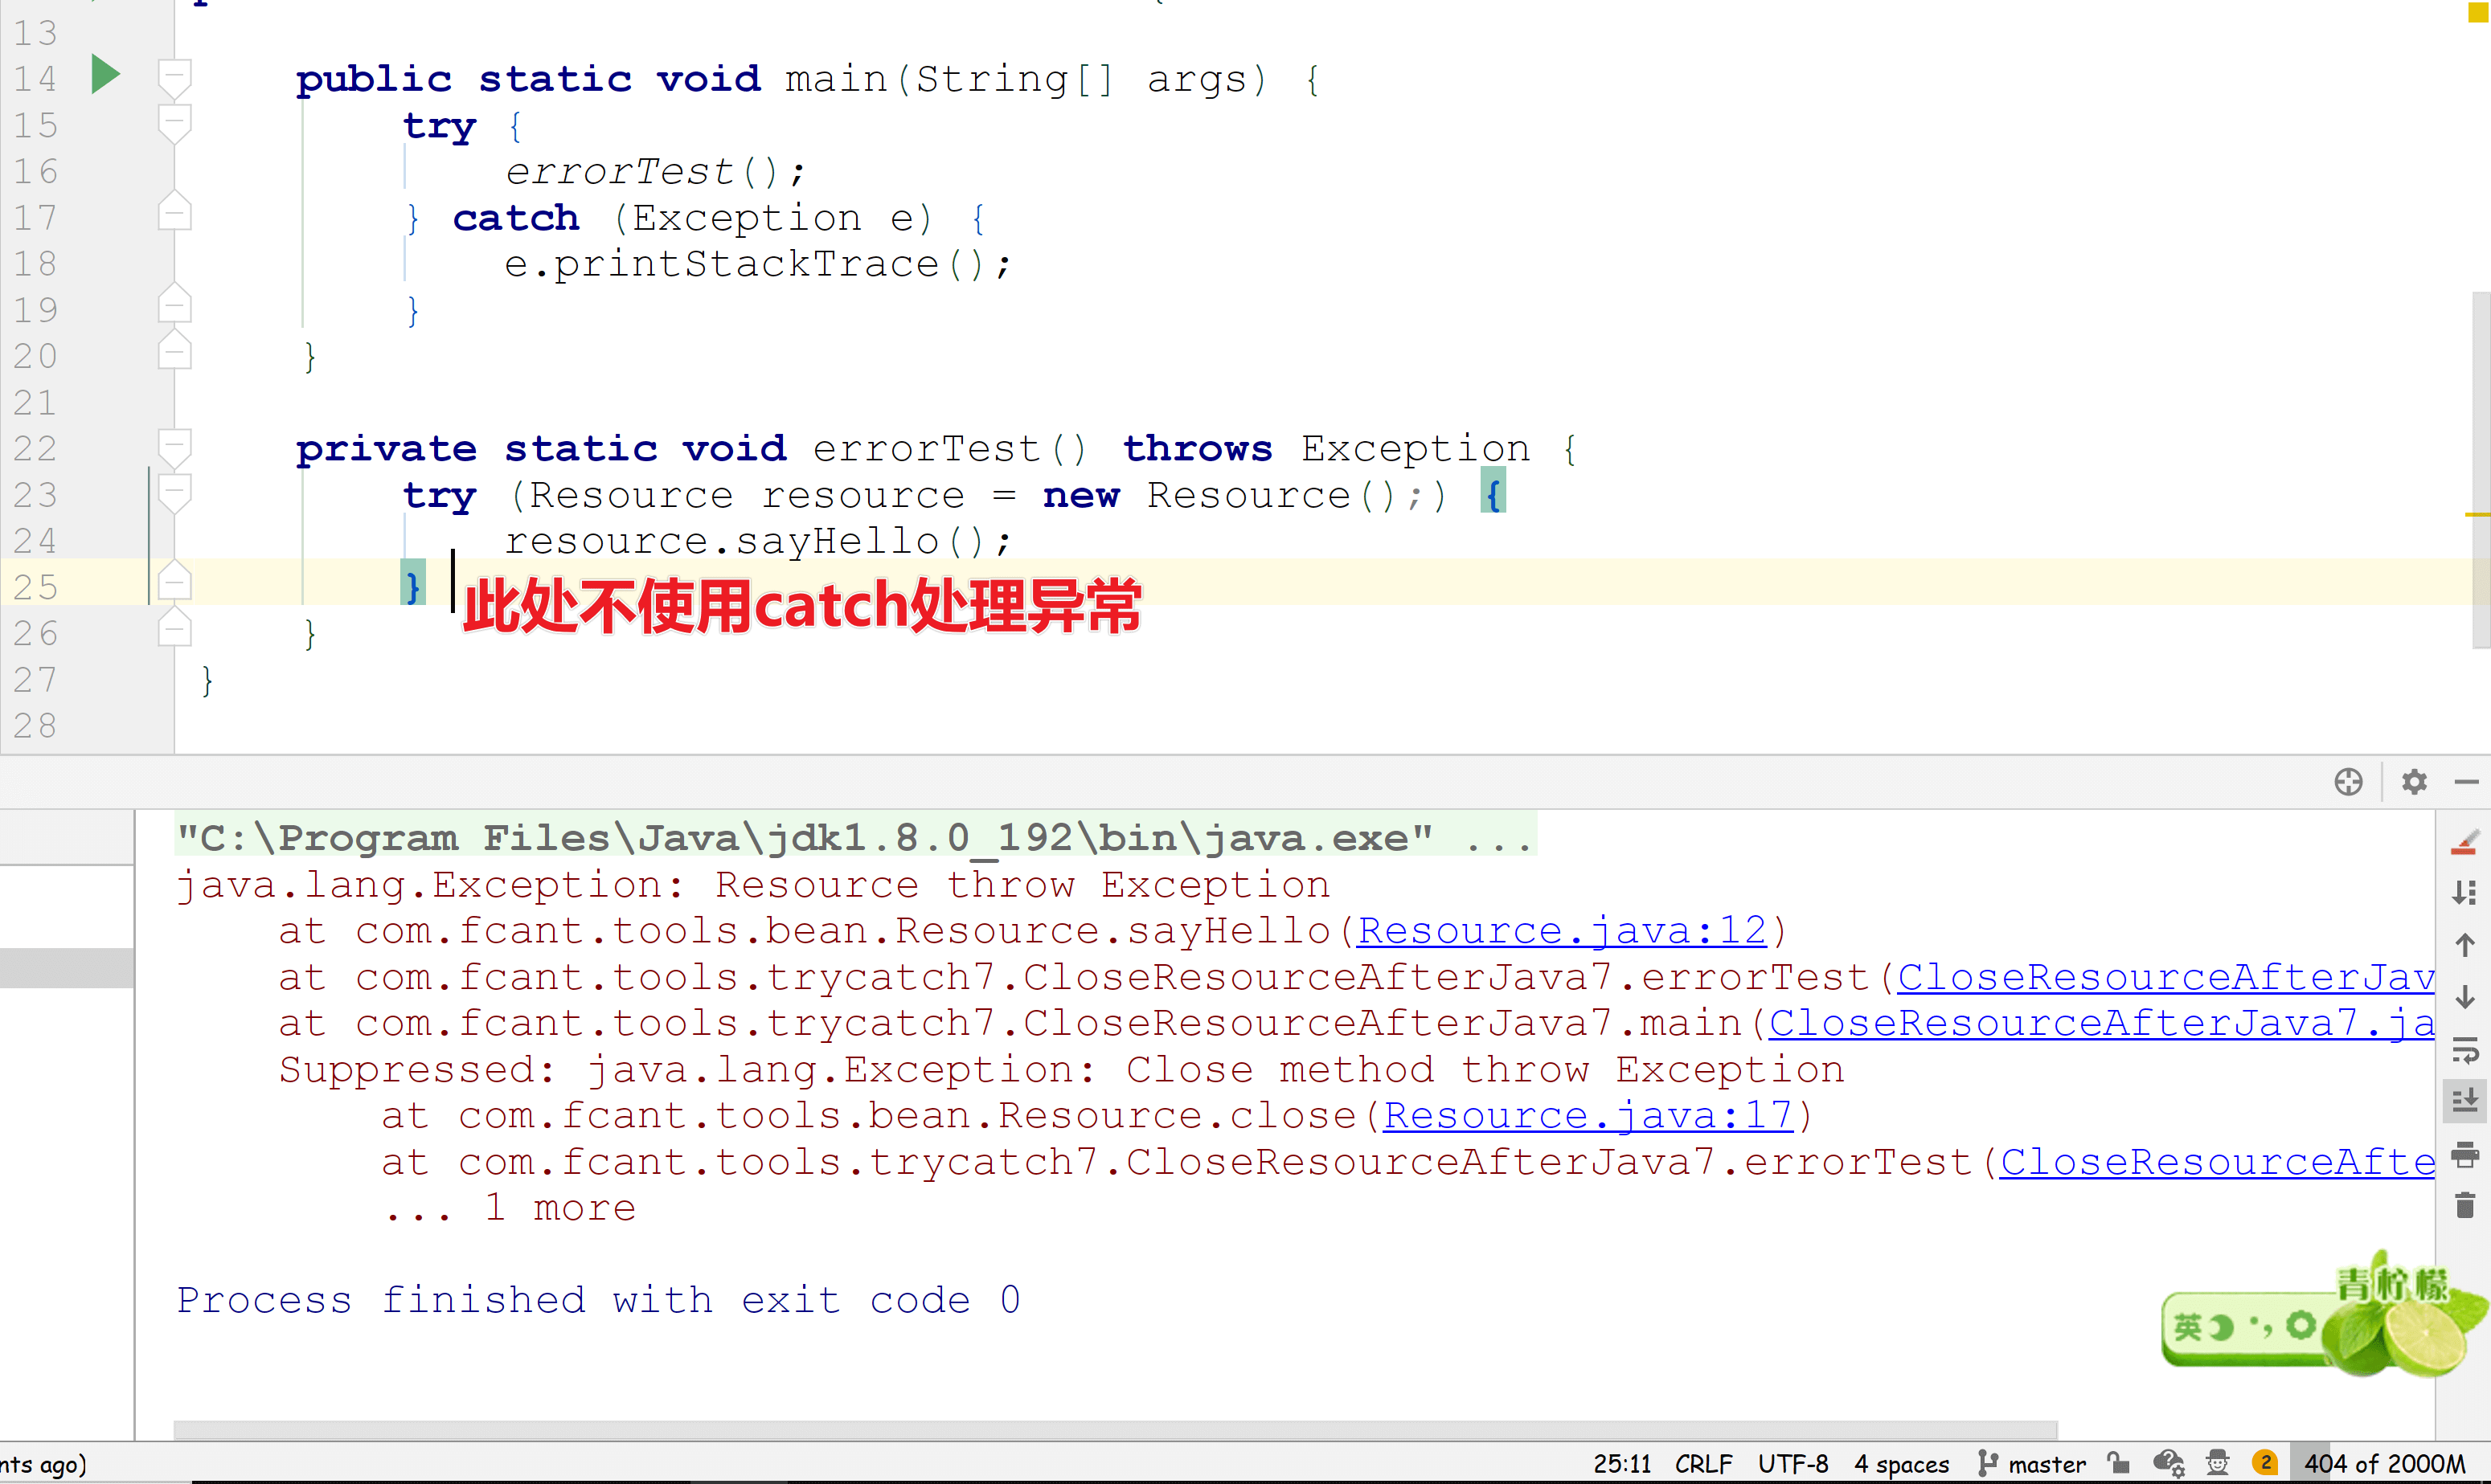Collapse the errorTest method fold marker
The image size is (2491, 1484).
174,447
